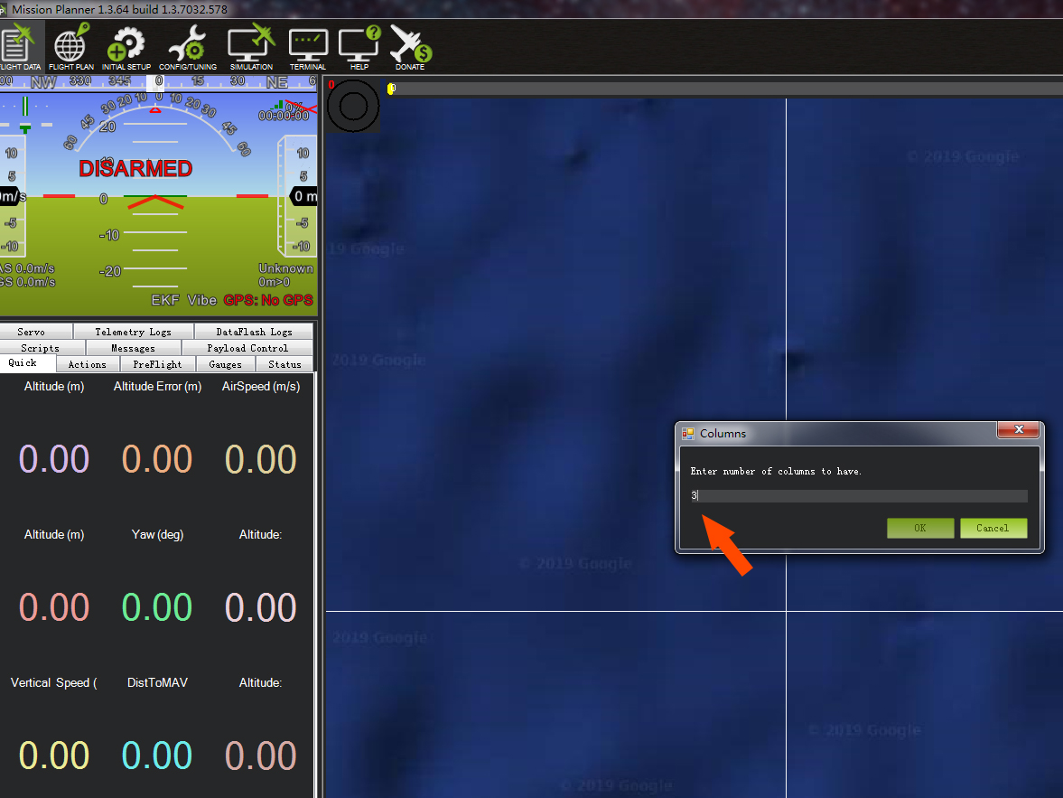
Task: Select the Quick tab
Action: (27, 363)
